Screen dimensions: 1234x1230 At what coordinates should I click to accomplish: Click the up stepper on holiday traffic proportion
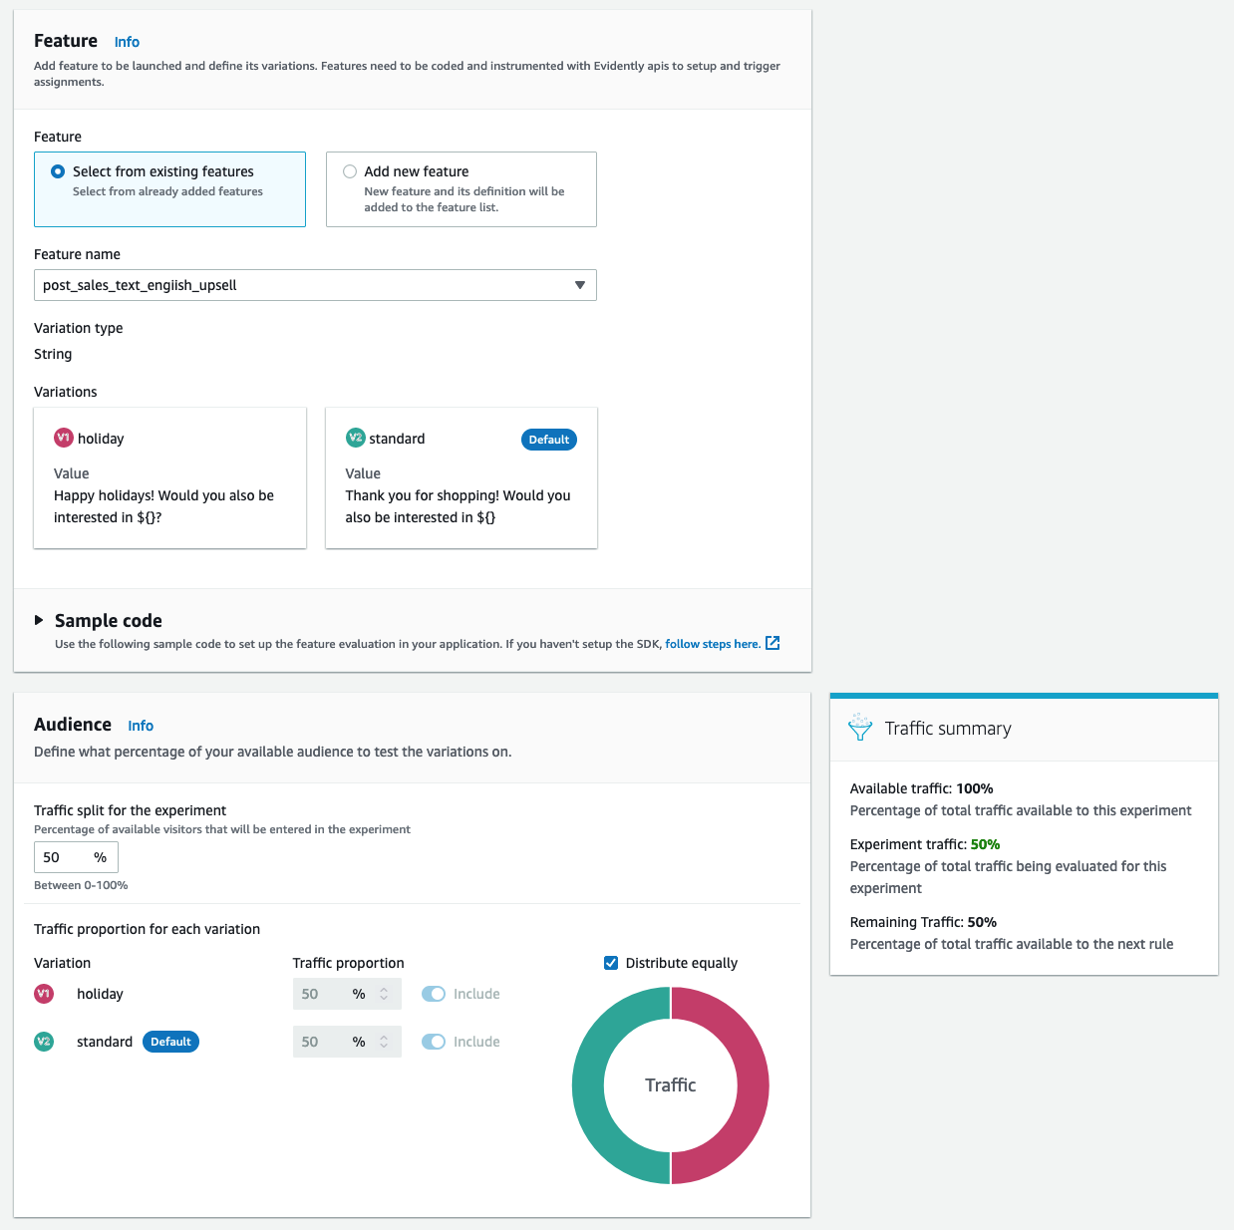pyautogui.click(x=384, y=989)
